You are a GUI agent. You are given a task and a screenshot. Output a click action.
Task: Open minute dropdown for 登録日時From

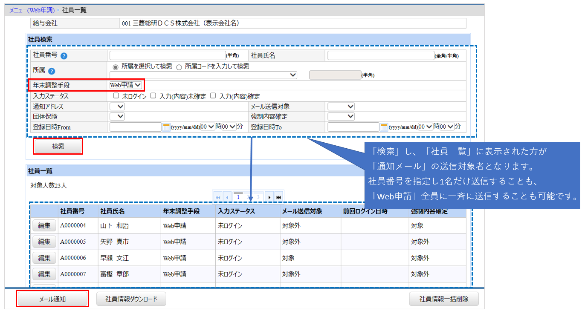click(229, 127)
